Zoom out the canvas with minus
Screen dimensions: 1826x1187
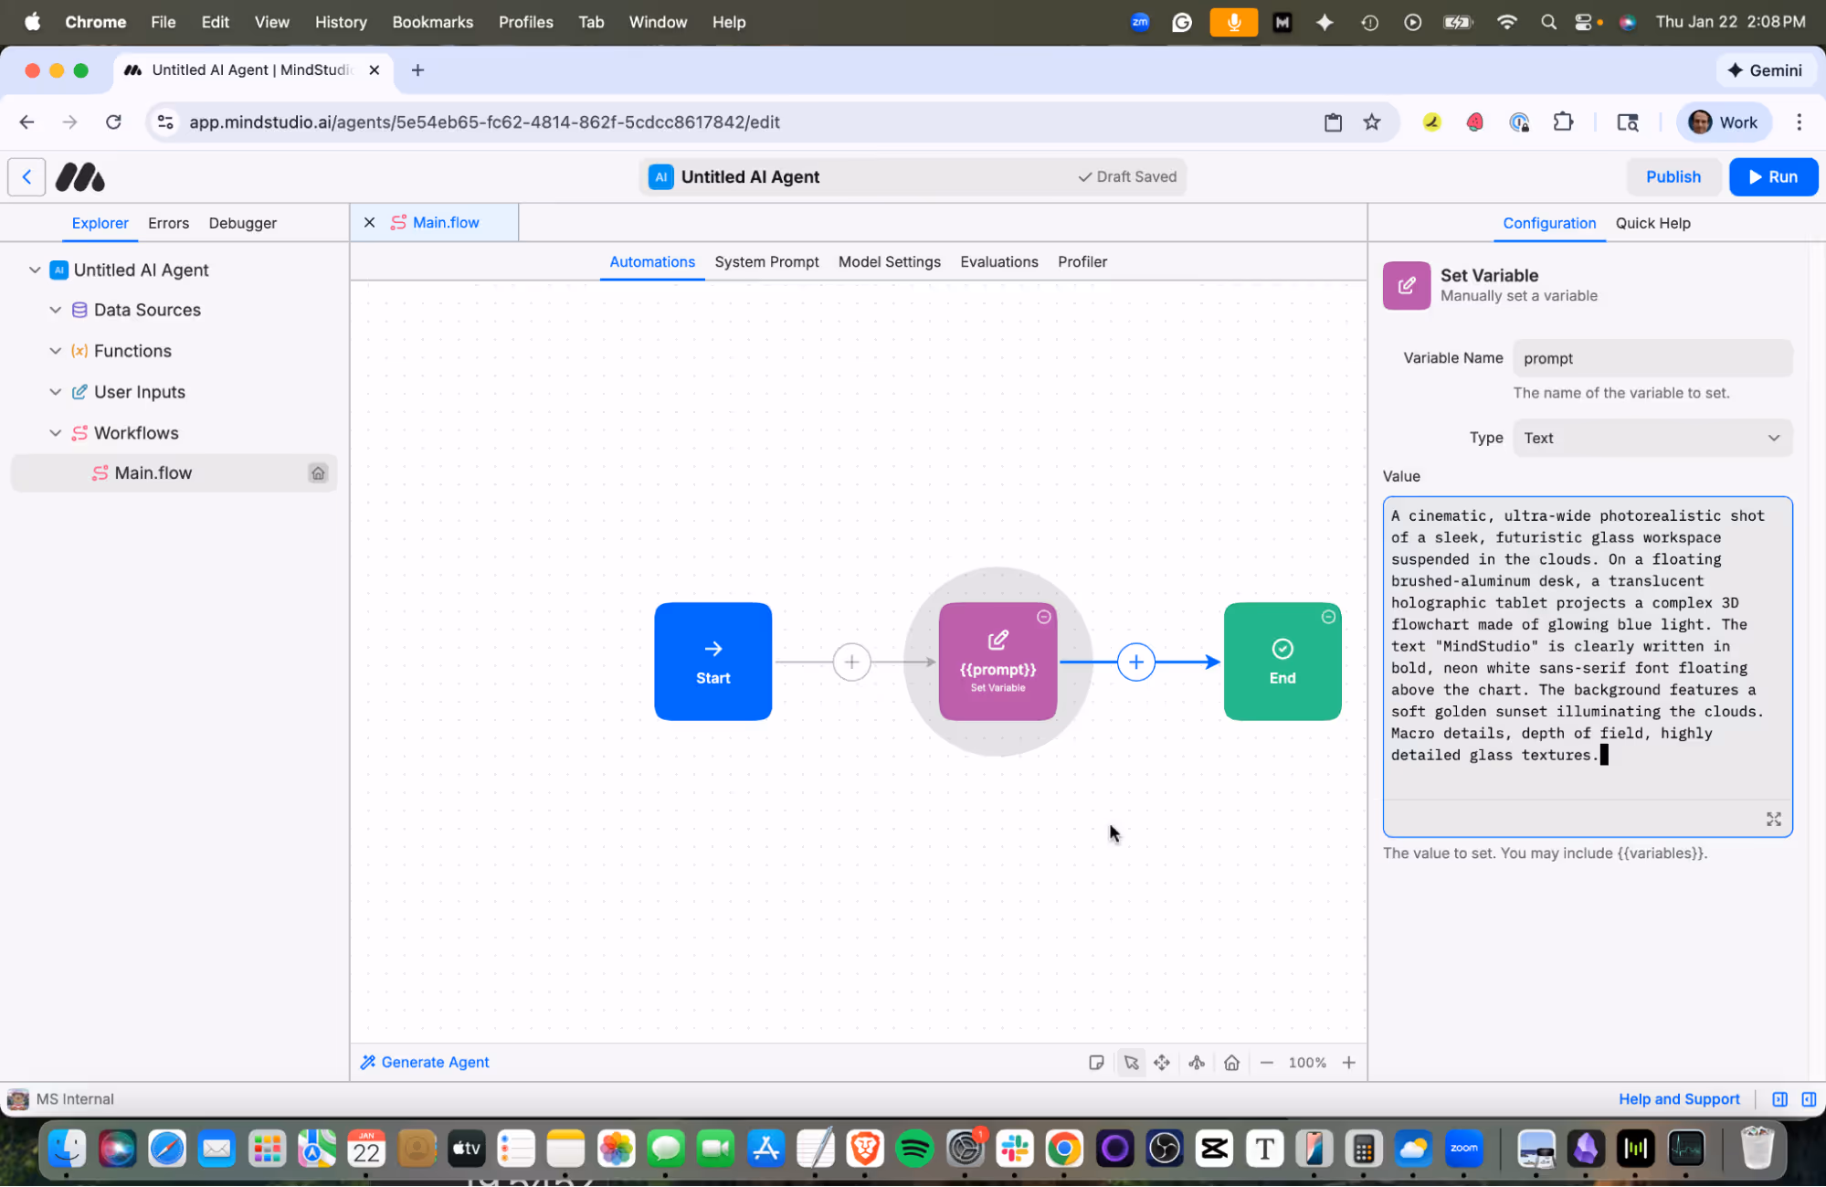click(1266, 1062)
